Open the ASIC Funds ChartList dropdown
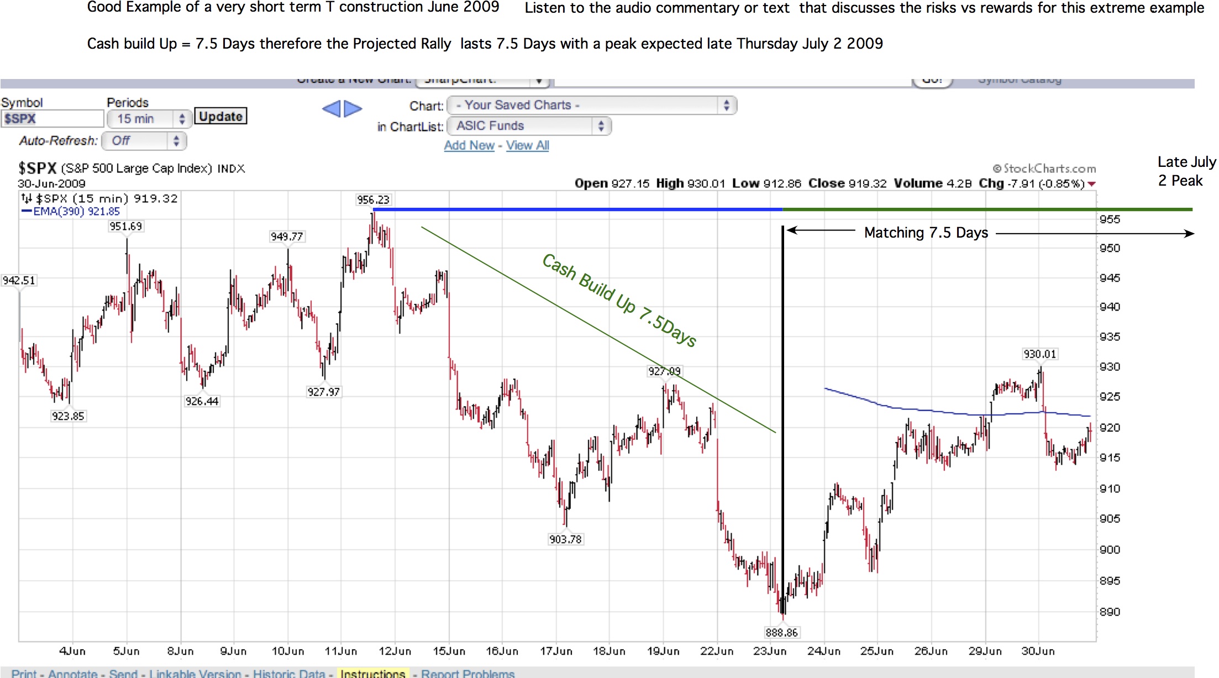 pyautogui.click(x=528, y=126)
